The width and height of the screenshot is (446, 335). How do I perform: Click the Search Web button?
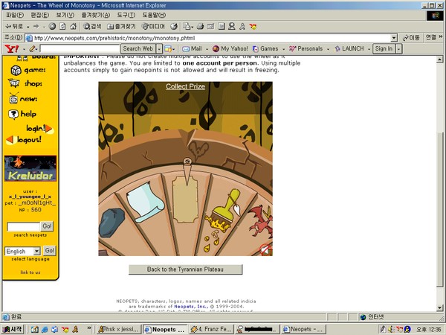pyautogui.click(x=138, y=48)
